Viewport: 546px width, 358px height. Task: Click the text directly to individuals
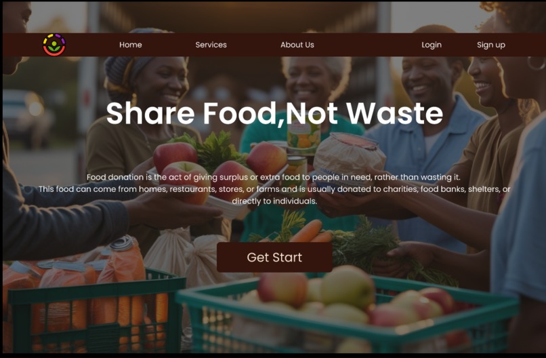(x=274, y=201)
